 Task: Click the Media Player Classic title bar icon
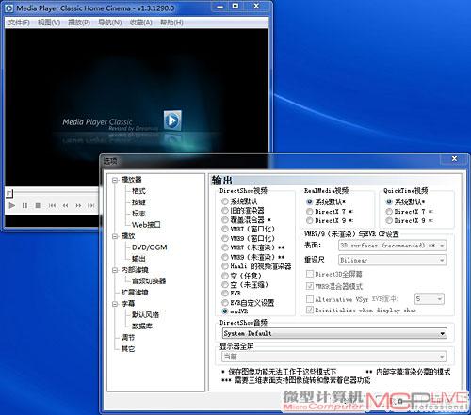9,8
